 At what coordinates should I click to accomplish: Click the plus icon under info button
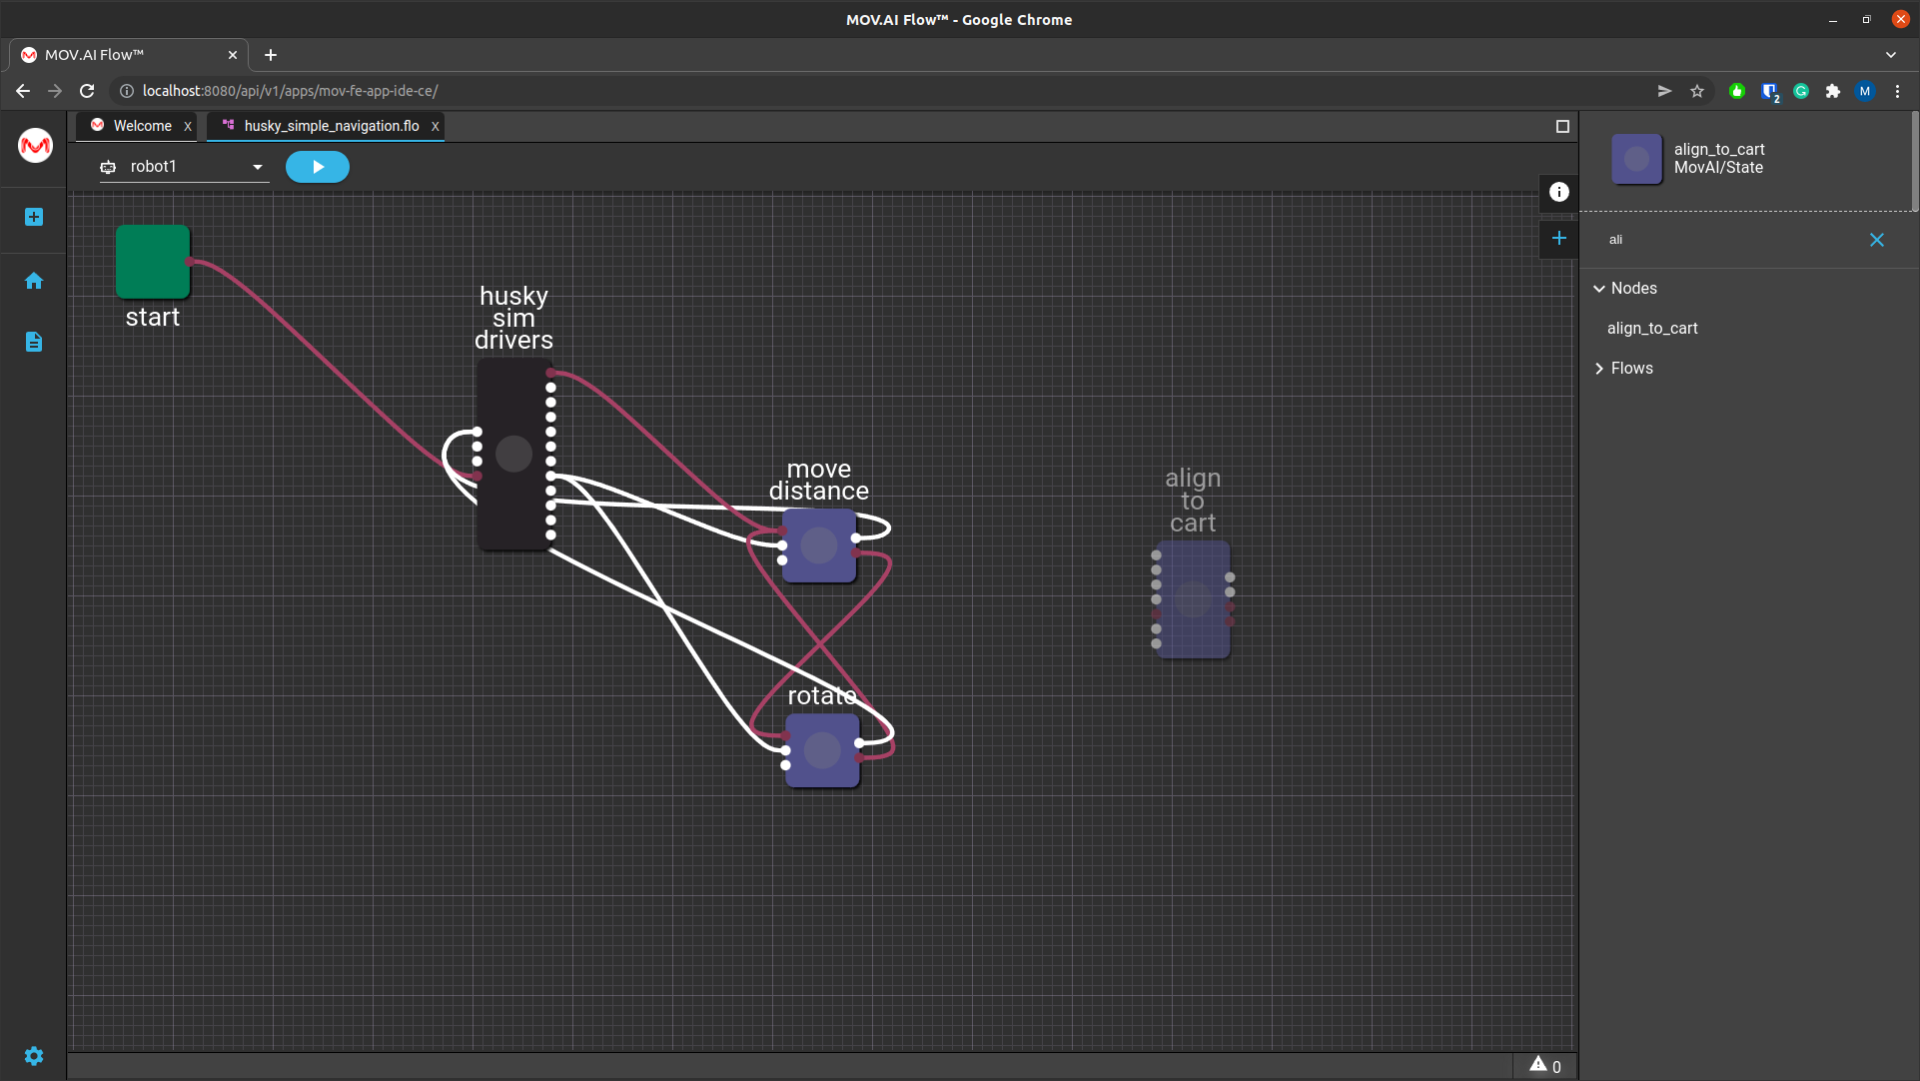pyautogui.click(x=1558, y=238)
